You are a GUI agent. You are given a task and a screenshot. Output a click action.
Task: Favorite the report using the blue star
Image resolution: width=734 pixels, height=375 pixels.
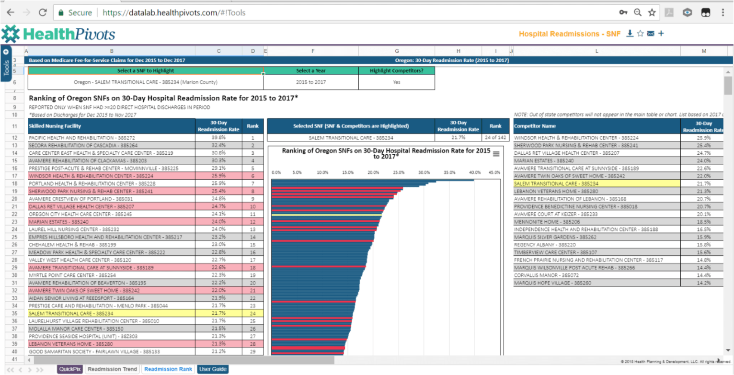(641, 34)
